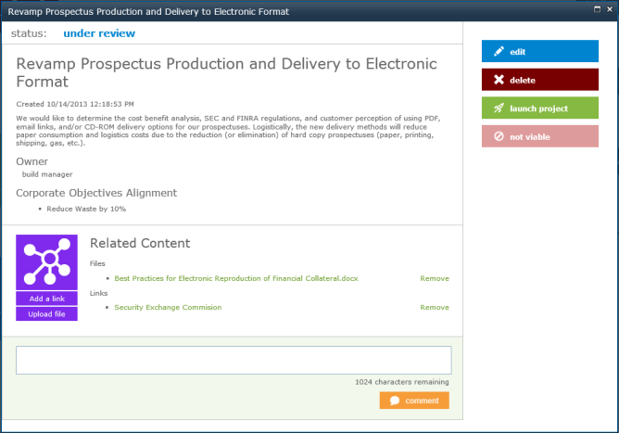
Task: Click the Related Content heading
Action: [140, 243]
